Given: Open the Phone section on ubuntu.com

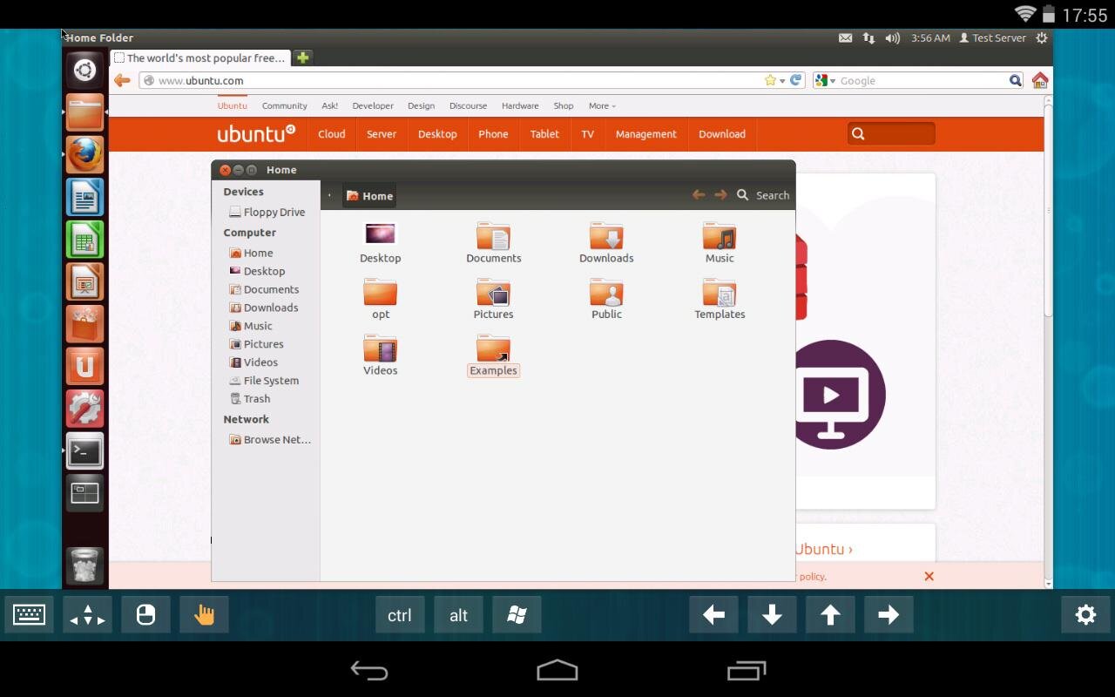Looking at the screenshot, I should (493, 134).
